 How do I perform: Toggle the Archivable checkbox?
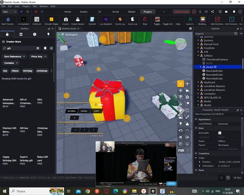pyautogui.click(x=220, y=133)
